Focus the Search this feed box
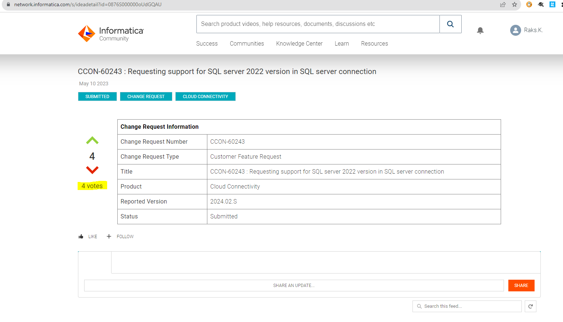563x322 pixels. pos(467,306)
